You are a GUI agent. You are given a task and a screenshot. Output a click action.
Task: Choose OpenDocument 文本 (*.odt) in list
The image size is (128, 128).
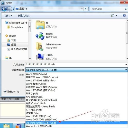(x=76, y=123)
